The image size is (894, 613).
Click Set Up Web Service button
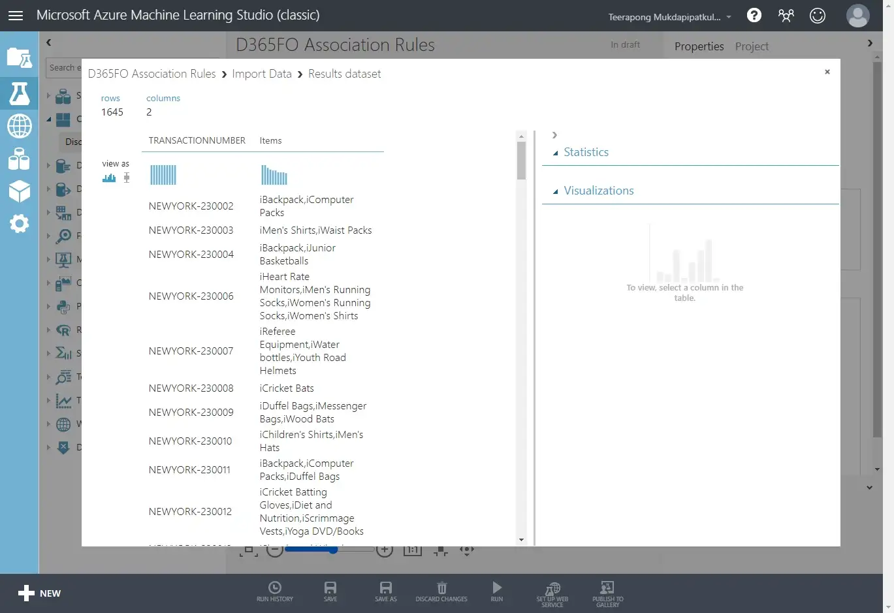[x=552, y=594]
